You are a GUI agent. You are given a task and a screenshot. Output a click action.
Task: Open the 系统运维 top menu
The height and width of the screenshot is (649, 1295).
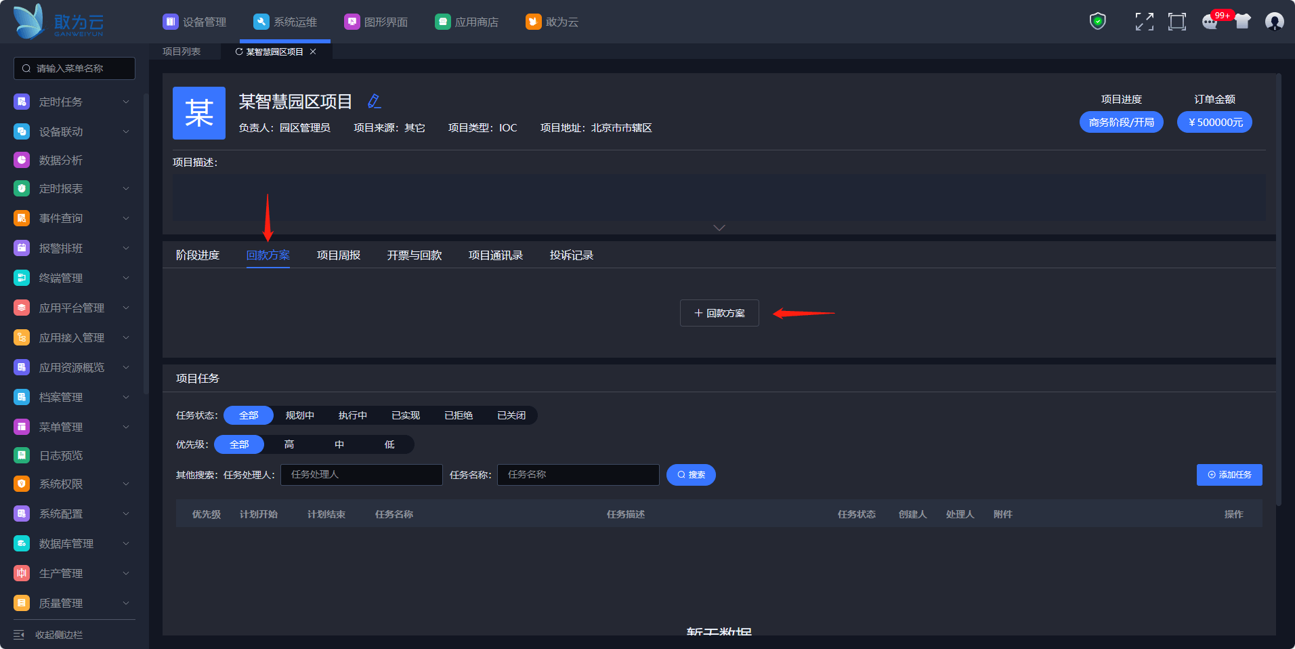point(285,22)
